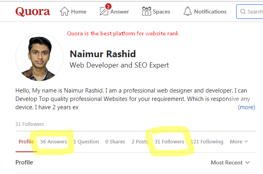This screenshot has height=174, width=263.
Task: Open Naimur Rashid's profile photo
Action: point(39,57)
